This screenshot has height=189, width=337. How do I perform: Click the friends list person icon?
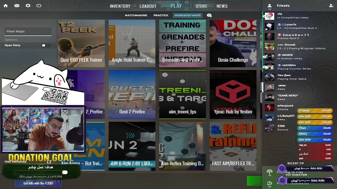tap(269, 6)
